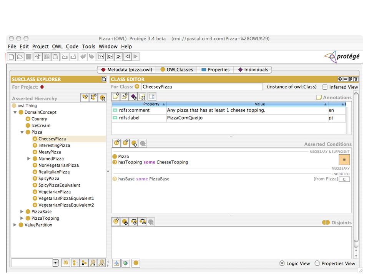369x277 pixels.
Task: Click the blue download tray icon
Action: click(x=116, y=263)
